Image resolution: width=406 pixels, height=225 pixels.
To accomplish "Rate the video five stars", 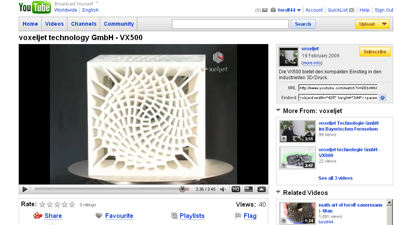I will 72,205.
